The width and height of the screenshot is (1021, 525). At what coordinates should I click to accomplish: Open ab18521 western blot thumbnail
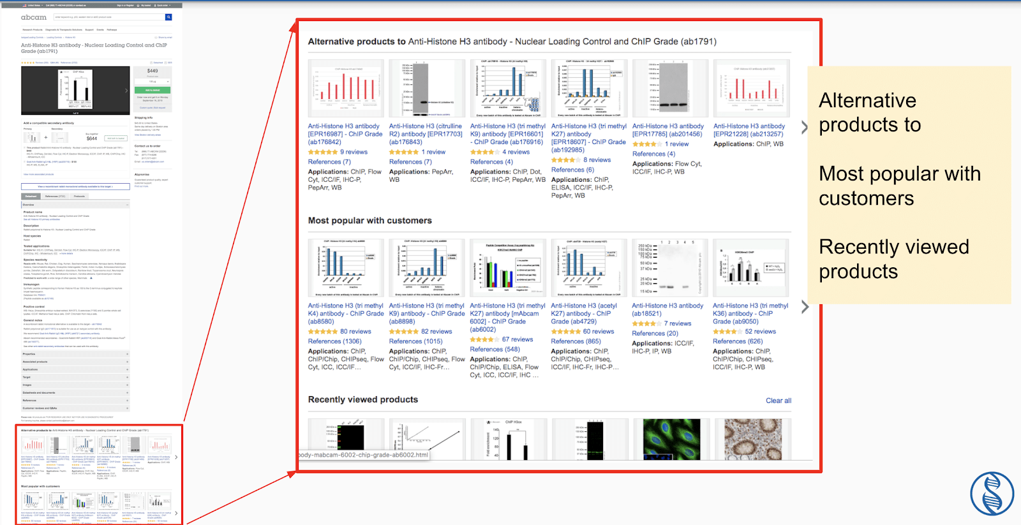pos(670,268)
